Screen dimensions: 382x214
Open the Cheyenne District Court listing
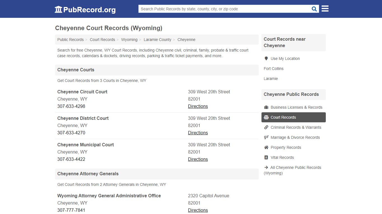coord(83,118)
